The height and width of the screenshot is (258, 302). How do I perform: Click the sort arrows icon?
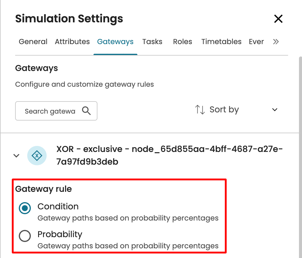tap(200, 109)
